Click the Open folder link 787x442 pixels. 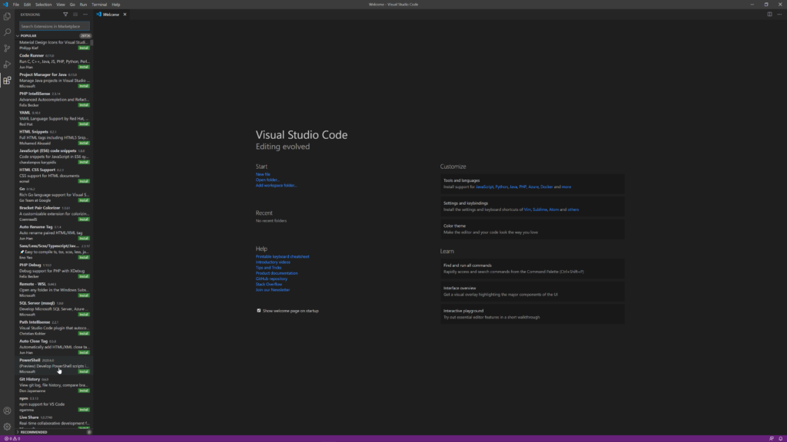click(x=267, y=180)
